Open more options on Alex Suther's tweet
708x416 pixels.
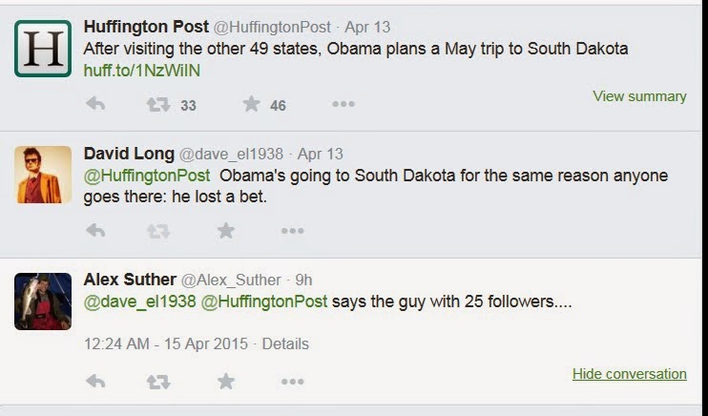292,382
